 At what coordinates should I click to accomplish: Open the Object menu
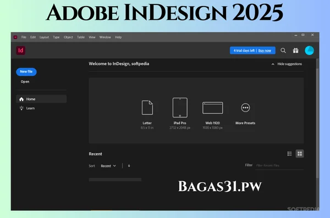68,37
